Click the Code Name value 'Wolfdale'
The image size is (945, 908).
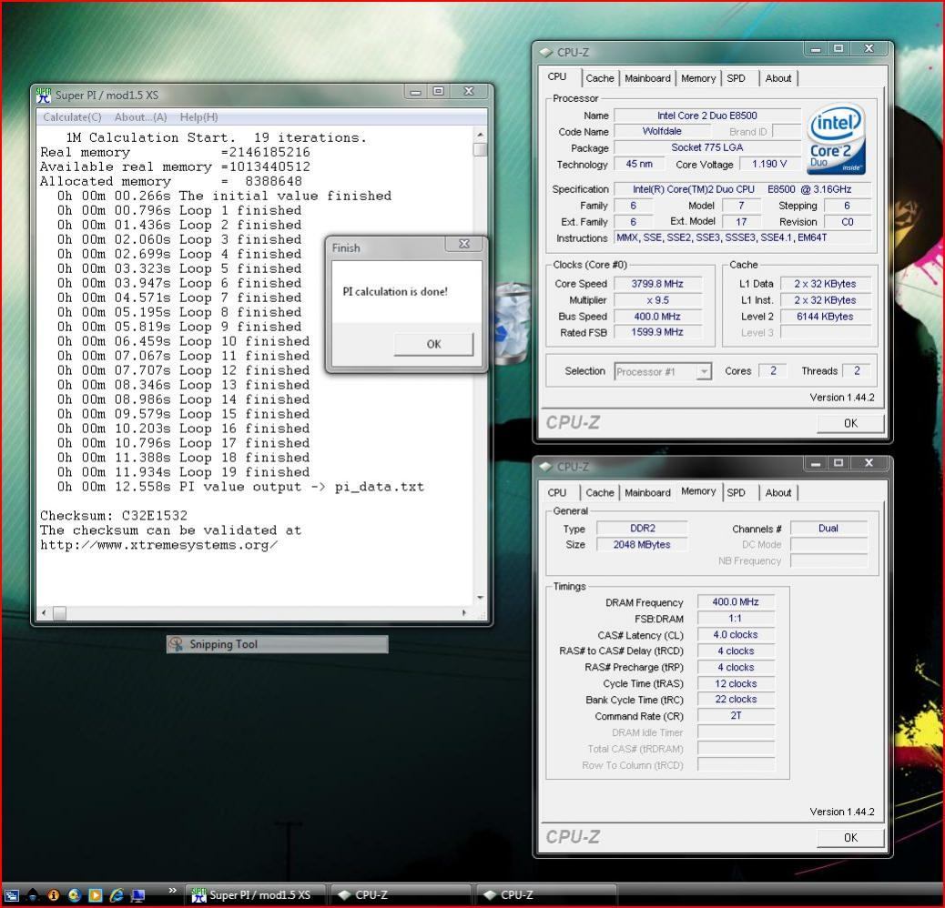click(662, 131)
